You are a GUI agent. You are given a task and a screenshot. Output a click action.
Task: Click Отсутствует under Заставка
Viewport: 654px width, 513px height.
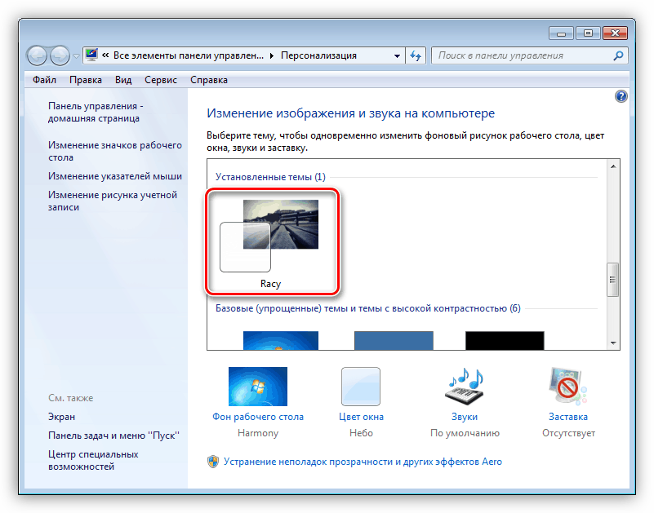(568, 433)
